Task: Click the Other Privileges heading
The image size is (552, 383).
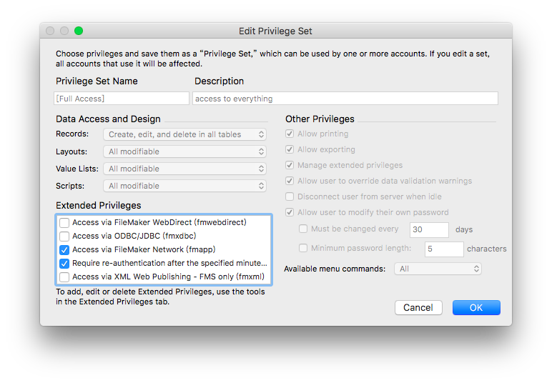Action: pos(320,119)
